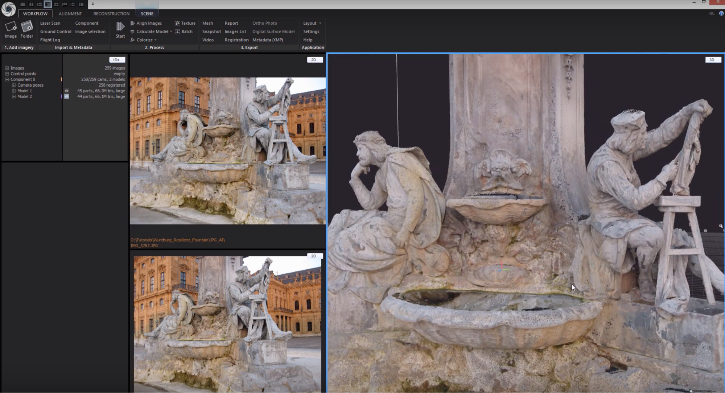Click the Align Images icon
Image resolution: width=725 pixels, height=393 pixels.
tap(132, 23)
